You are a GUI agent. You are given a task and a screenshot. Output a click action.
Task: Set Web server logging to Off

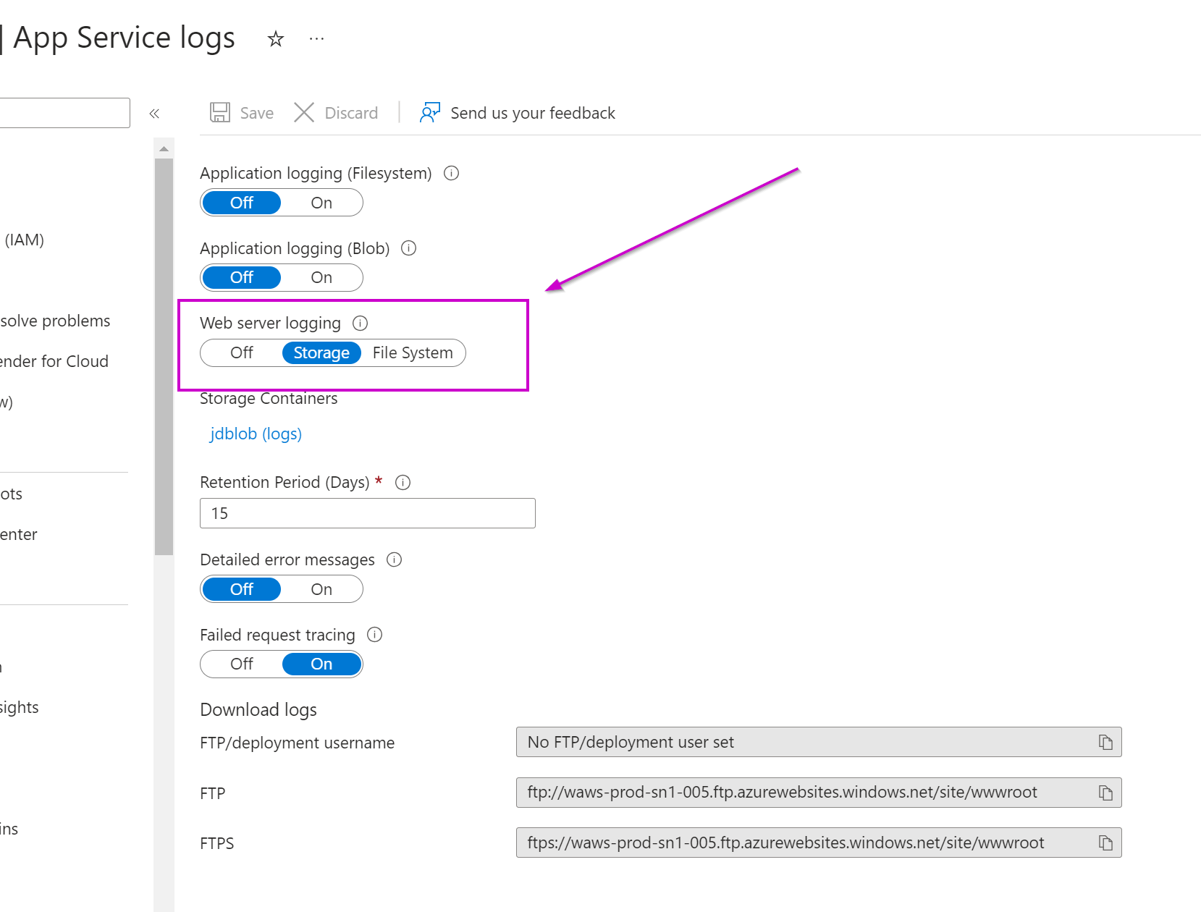coord(242,352)
